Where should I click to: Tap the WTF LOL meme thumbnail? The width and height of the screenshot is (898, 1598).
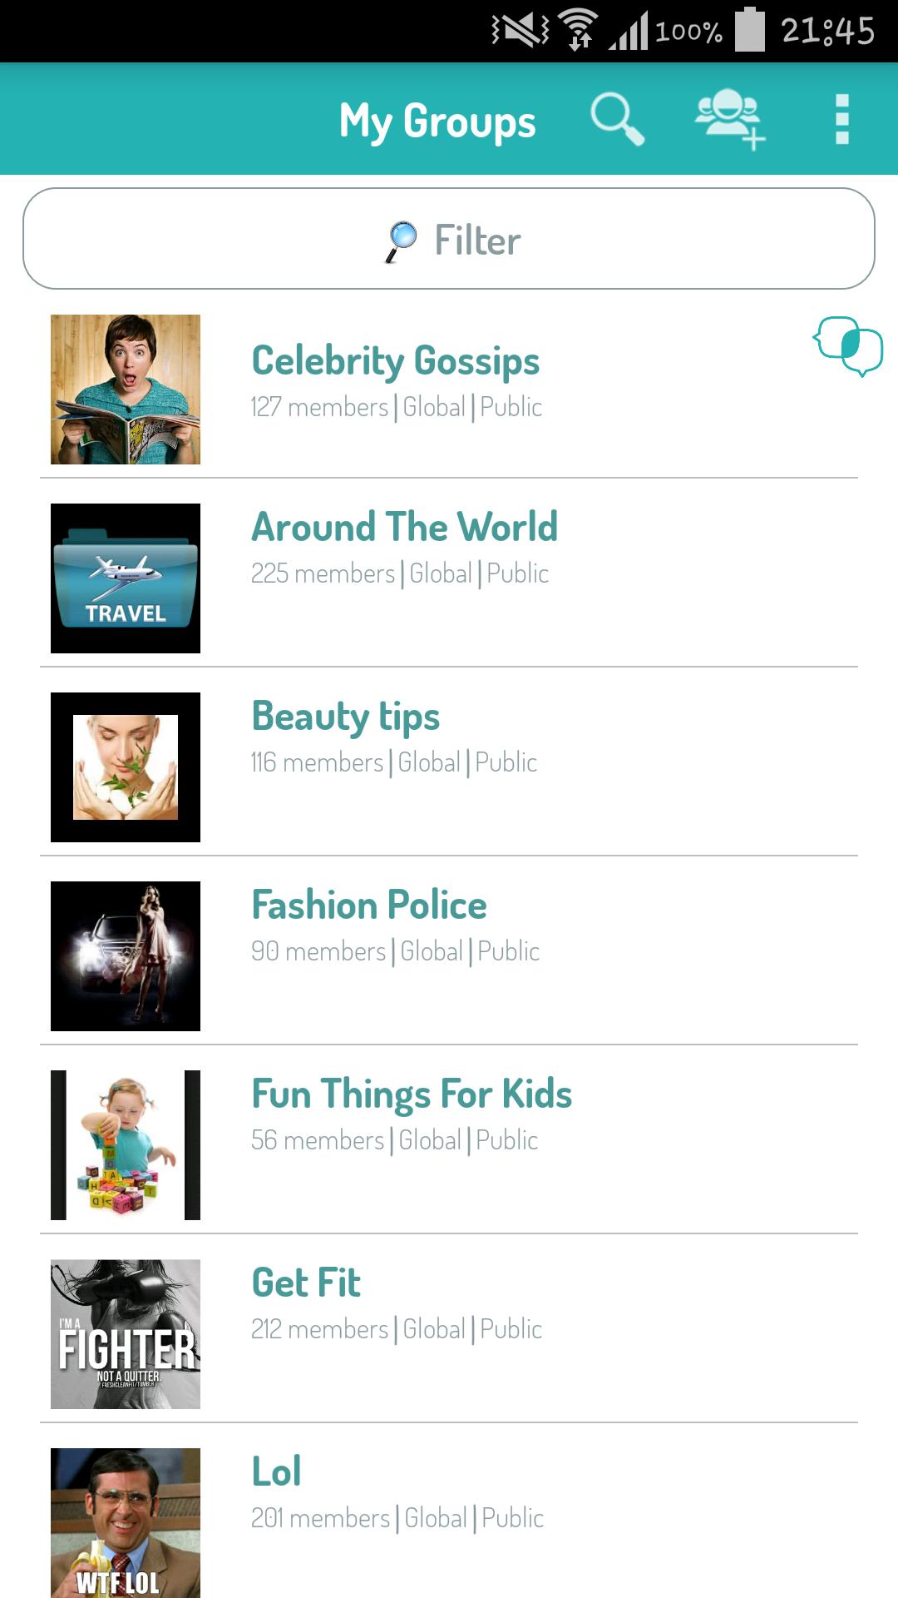(x=126, y=1522)
